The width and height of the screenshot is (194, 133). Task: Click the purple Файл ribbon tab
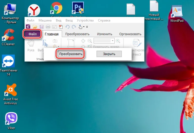[32, 34]
